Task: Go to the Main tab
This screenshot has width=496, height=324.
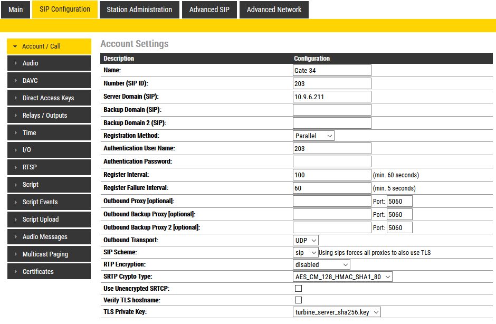Action: coord(16,9)
